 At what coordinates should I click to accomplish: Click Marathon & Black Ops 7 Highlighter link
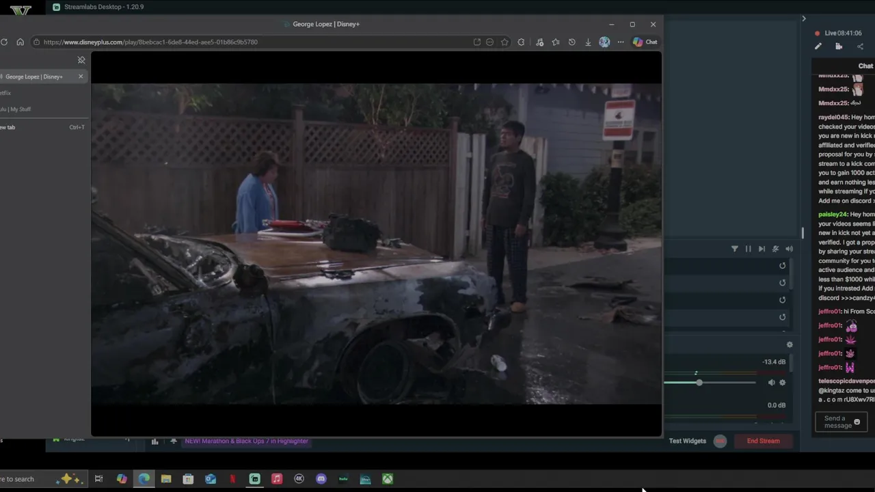click(247, 441)
